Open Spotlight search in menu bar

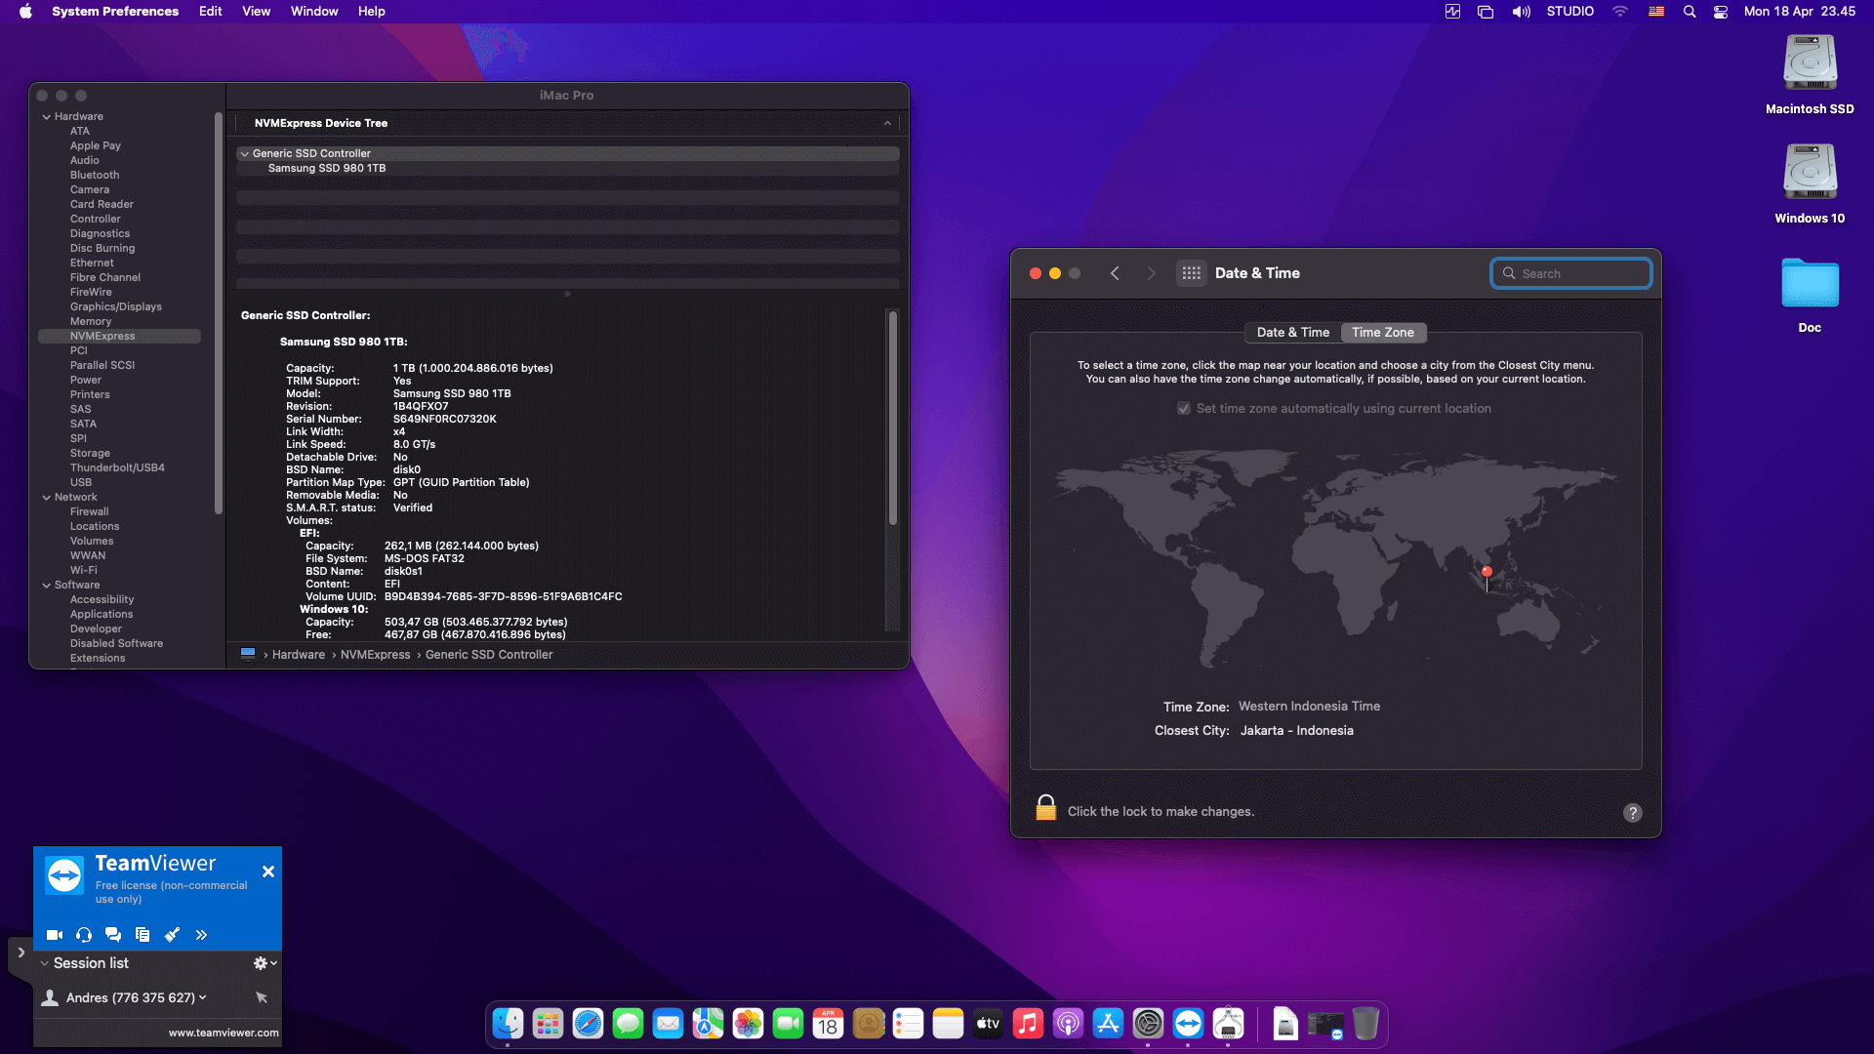(1690, 12)
